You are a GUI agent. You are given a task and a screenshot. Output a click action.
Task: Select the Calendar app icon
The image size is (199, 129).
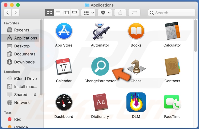click(x=64, y=67)
